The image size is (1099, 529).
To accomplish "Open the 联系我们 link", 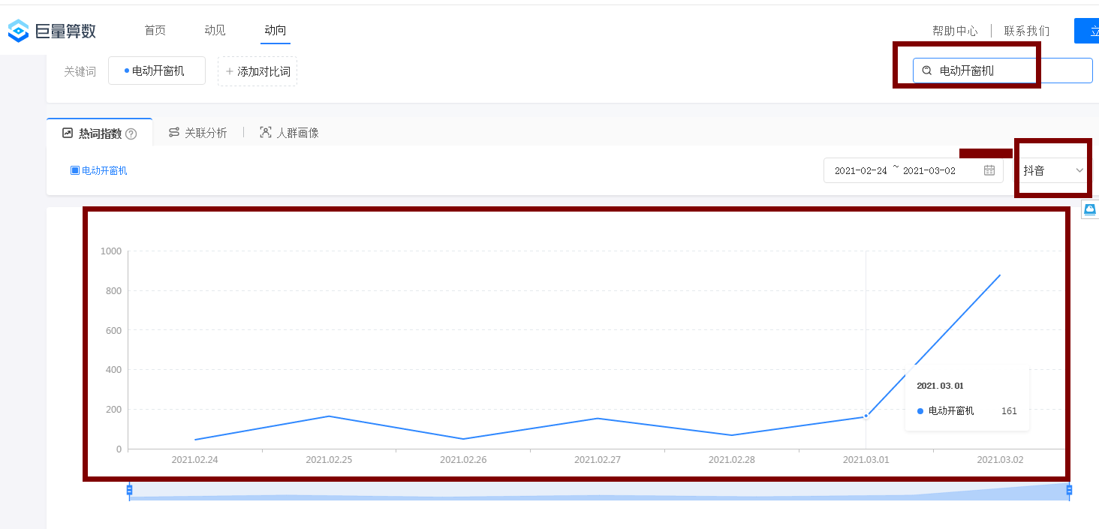I will click(x=1027, y=31).
